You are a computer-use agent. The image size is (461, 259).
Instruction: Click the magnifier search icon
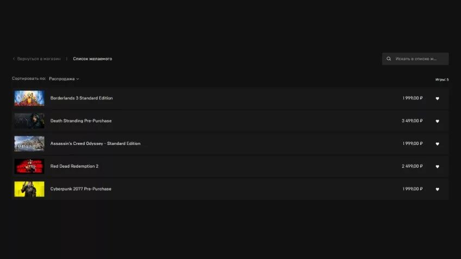(x=389, y=59)
